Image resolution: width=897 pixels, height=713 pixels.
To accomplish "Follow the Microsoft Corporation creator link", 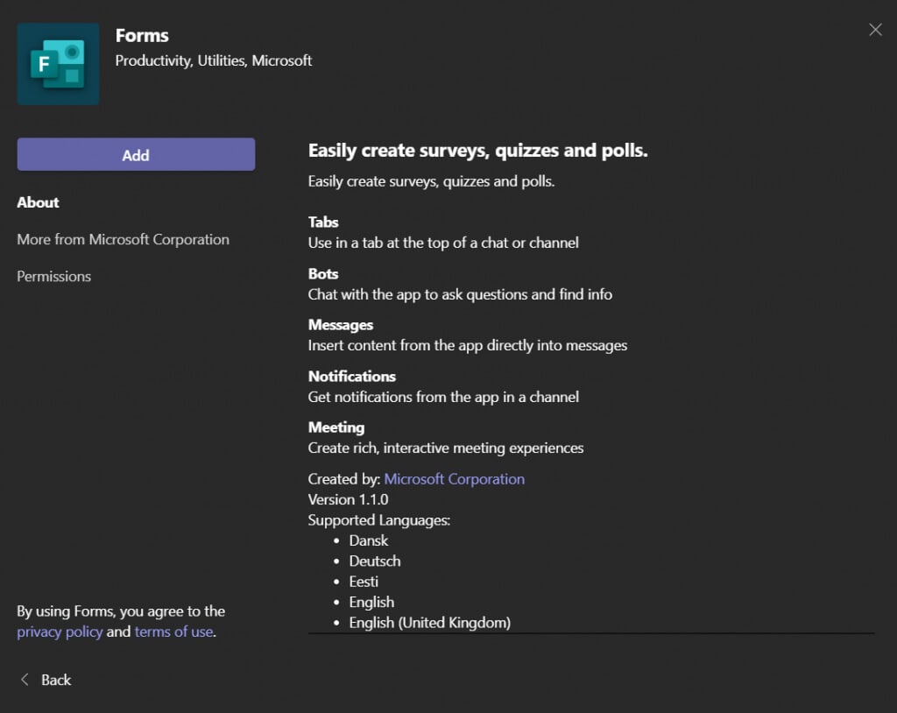I will pyautogui.click(x=454, y=479).
